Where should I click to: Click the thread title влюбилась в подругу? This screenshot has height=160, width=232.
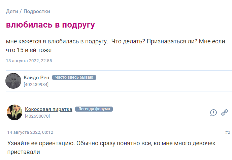[x=50, y=25]
